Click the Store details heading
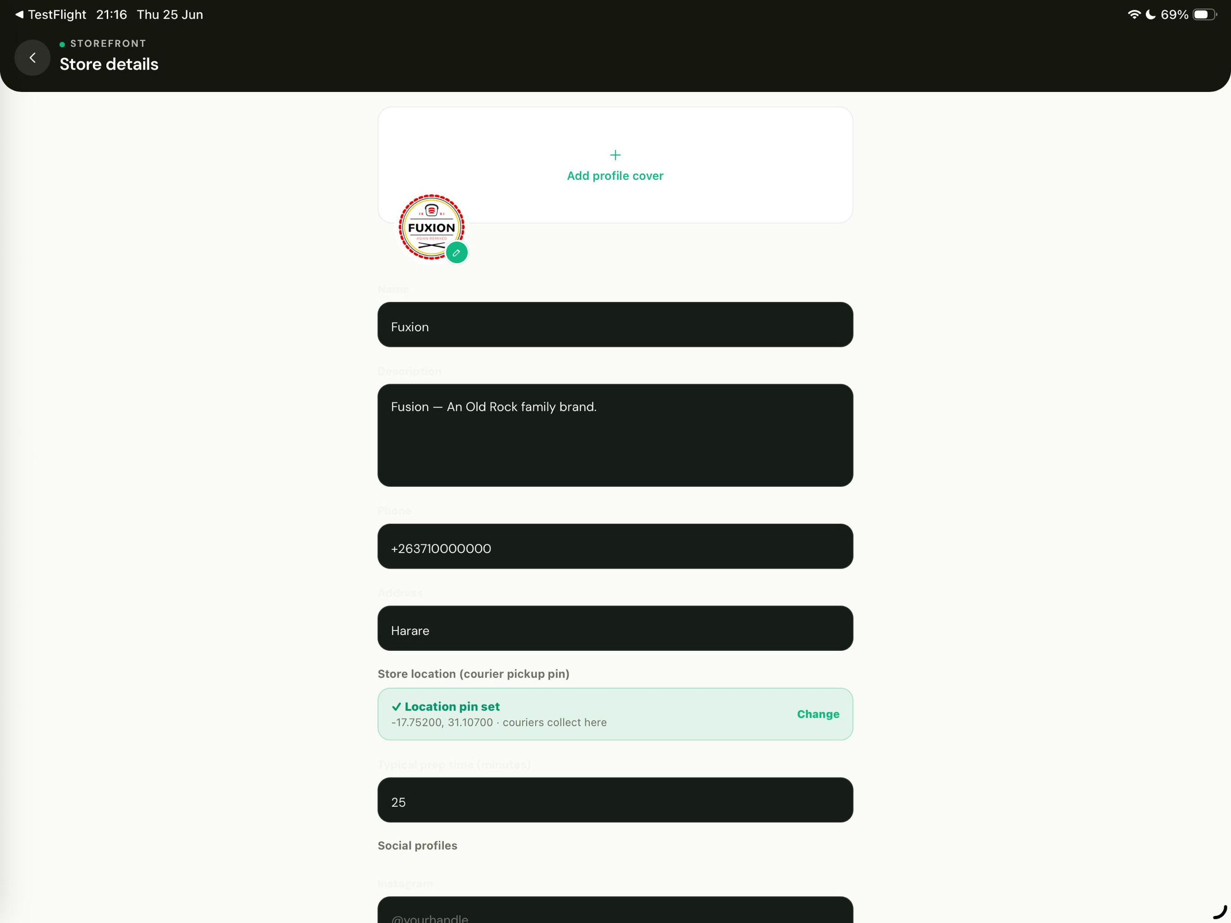The image size is (1231, 923). click(x=109, y=64)
